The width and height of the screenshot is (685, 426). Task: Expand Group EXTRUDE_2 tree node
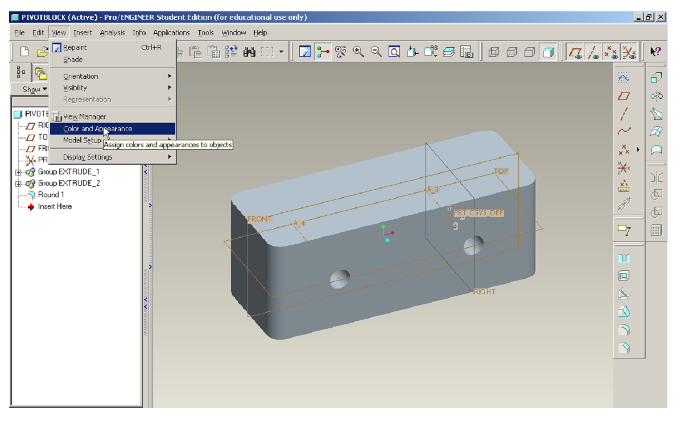[18, 183]
